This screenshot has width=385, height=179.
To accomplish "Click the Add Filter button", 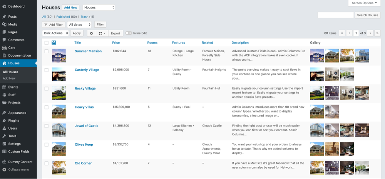I will click(54, 25).
